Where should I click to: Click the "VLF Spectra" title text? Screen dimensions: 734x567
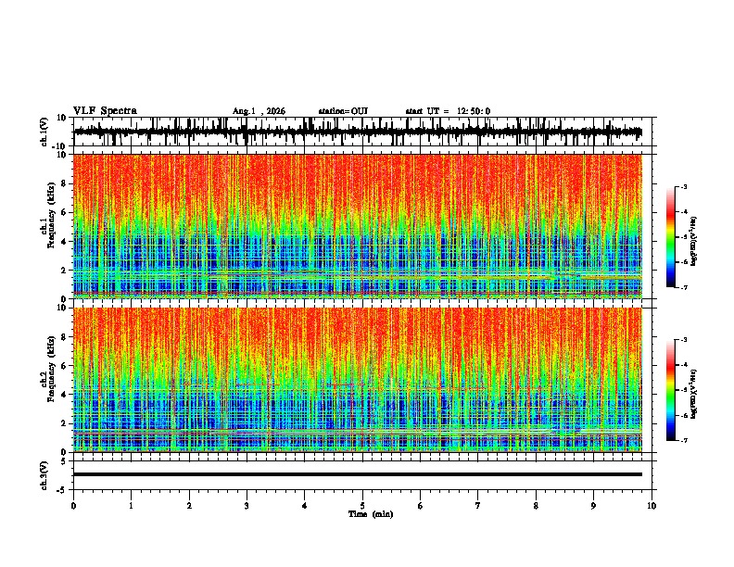pyautogui.click(x=105, y=110)
